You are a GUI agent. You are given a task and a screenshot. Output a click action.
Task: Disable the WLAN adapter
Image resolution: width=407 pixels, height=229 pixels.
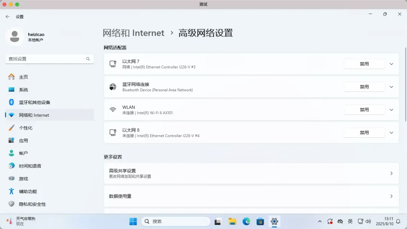pyautogui.click(x=364, y=110)
